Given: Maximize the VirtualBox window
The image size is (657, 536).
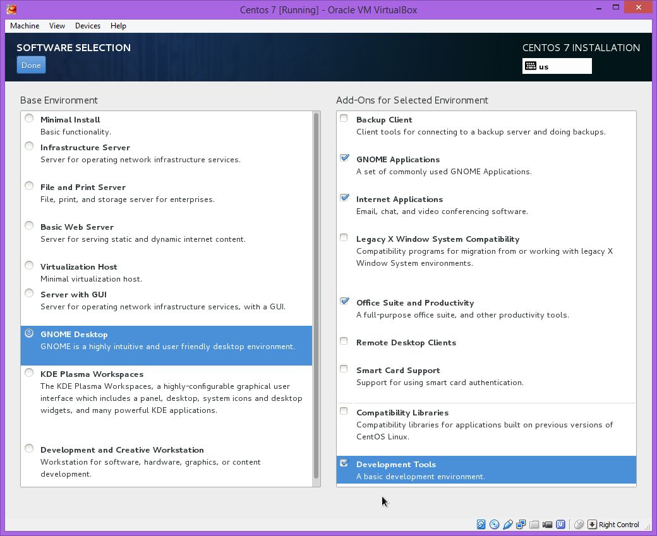Looking at the screenshot, I should pos(616,8).
